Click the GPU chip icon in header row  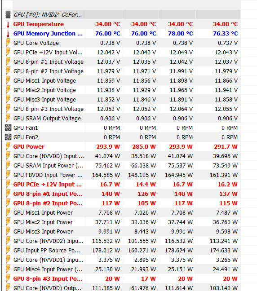click(8, 14)
